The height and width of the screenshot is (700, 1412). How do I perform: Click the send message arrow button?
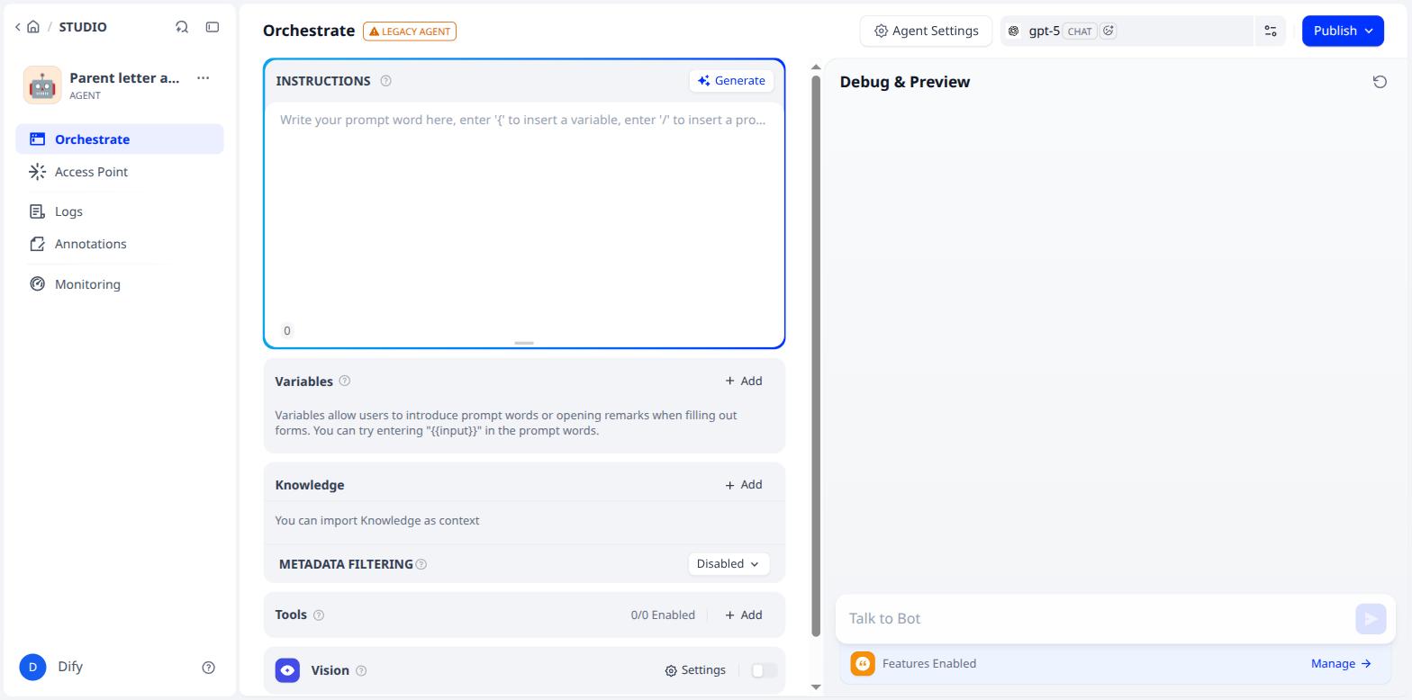[1371, 618]
